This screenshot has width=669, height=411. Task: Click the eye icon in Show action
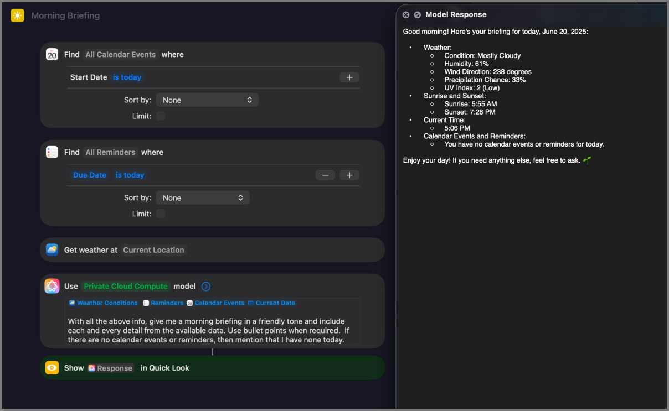pos(52,368)
